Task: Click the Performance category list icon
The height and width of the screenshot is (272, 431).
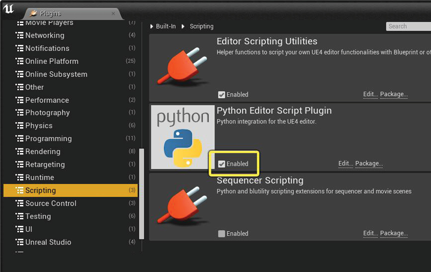Action: point(19,100)
